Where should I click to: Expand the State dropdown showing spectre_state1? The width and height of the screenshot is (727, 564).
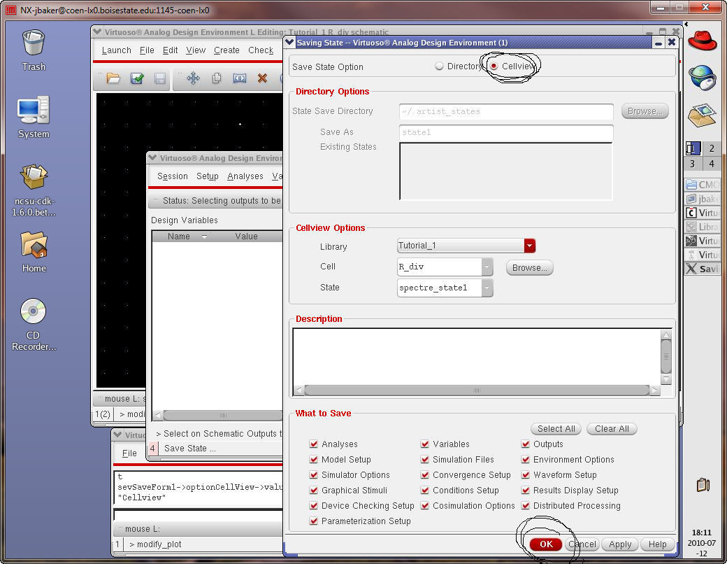487,288
